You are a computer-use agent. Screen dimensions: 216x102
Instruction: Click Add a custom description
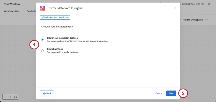pos(55,17)
